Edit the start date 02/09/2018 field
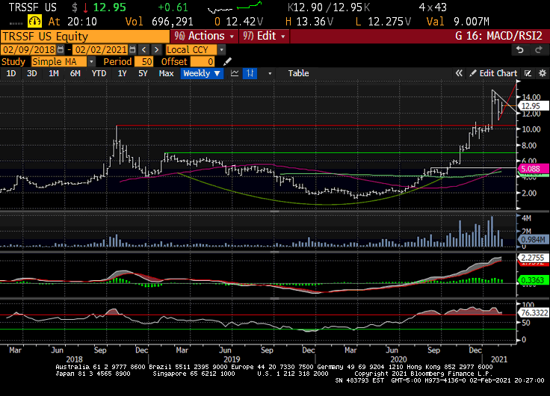 [x=29, y=49]
